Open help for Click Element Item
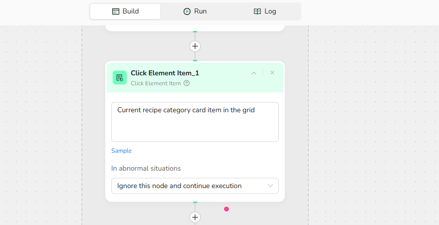Viewport: 439px width, 225px height. [187, 83]
